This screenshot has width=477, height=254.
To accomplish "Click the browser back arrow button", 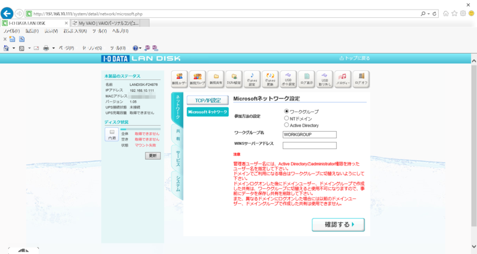I will point(7,13).
